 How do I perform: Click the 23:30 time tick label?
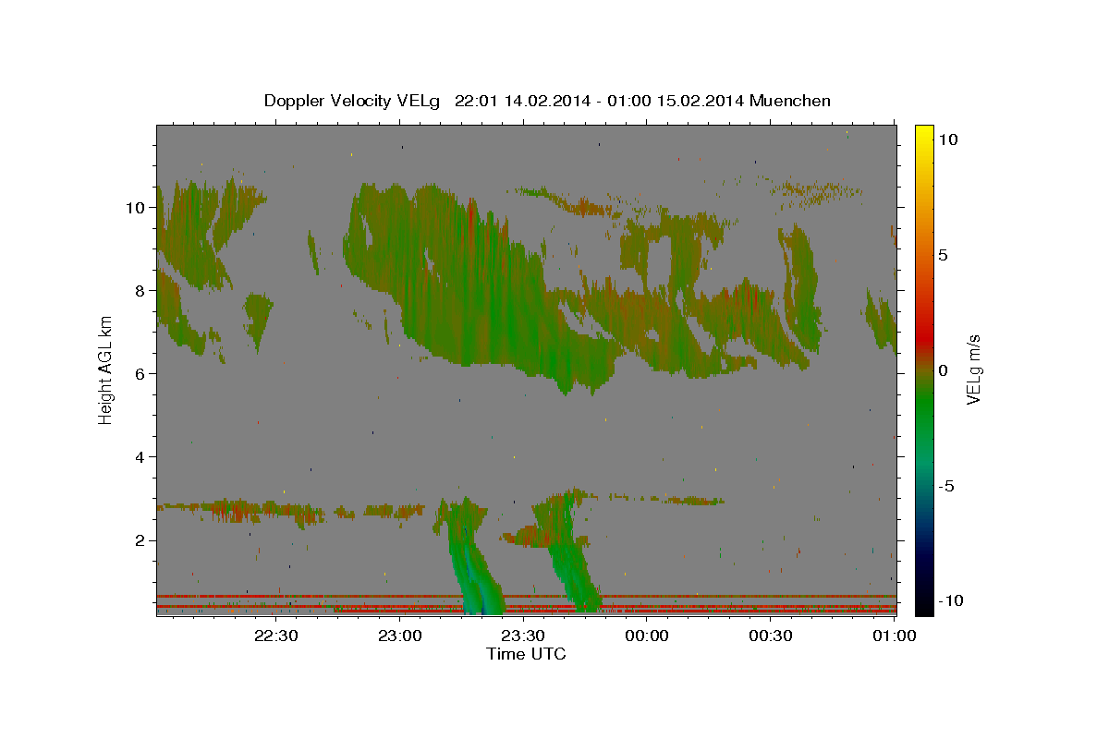523,636
